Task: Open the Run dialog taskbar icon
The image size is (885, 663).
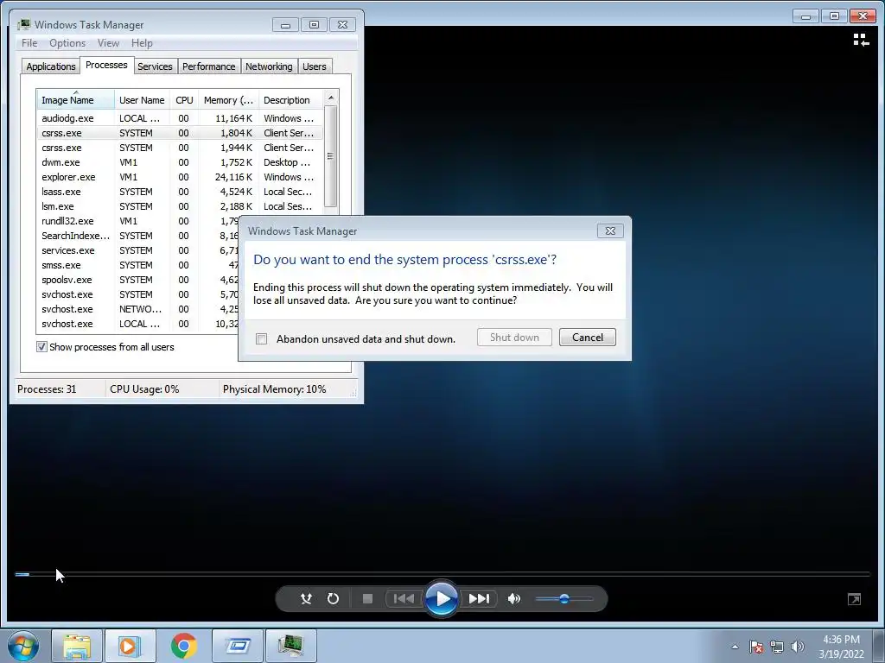Action: pos(238,646)
